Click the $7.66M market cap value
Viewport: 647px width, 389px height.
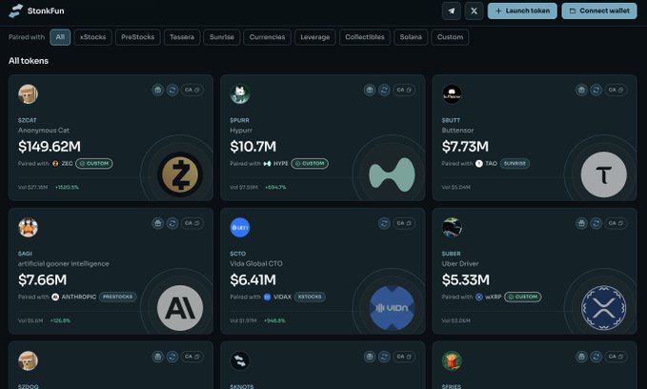coord(43,280)
